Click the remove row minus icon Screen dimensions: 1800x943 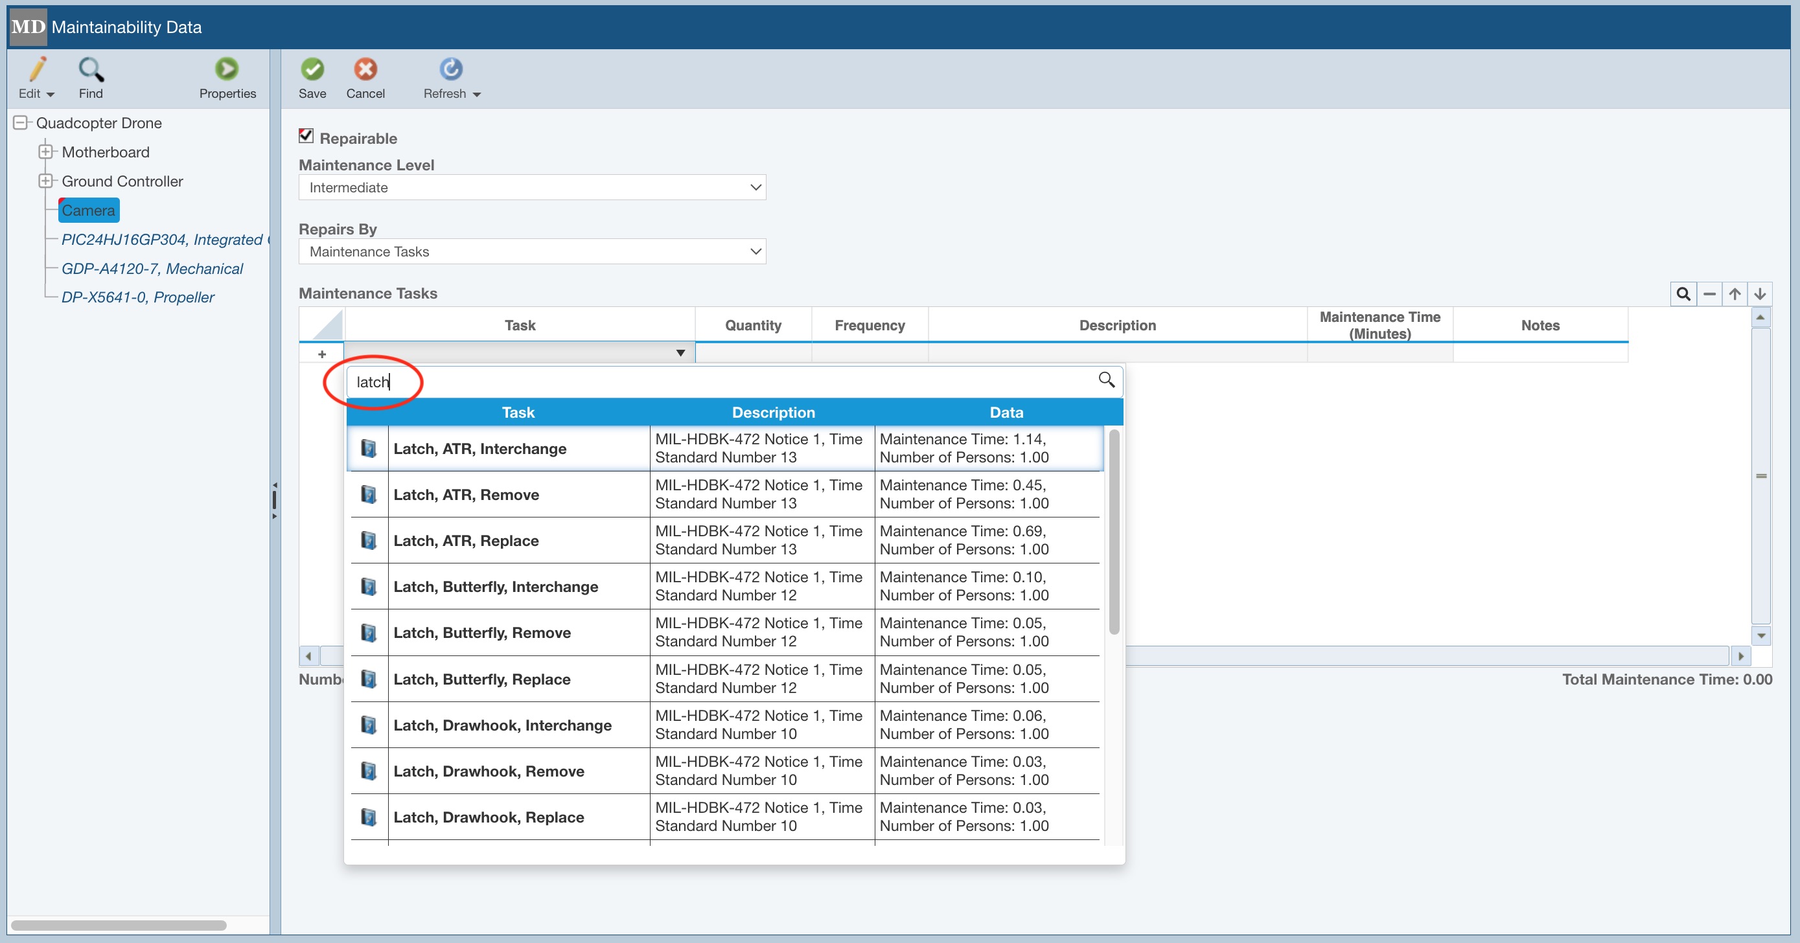pos(1709,294)
